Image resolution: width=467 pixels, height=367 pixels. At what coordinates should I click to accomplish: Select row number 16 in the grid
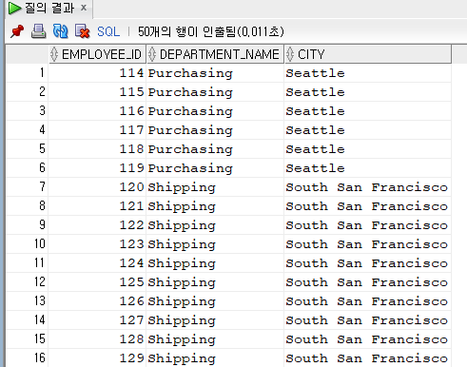(x=27, y=358)
